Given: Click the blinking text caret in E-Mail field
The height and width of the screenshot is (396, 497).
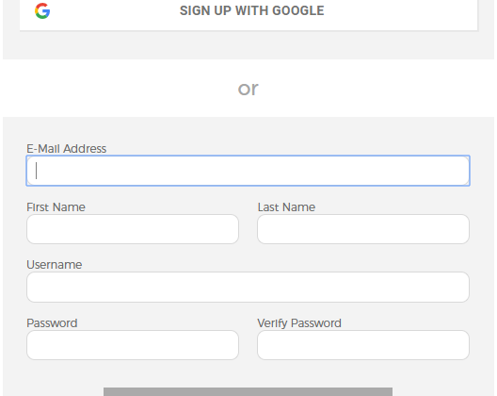Looking at the screenshot, I should pyautogui.click(x=37, y=171).
